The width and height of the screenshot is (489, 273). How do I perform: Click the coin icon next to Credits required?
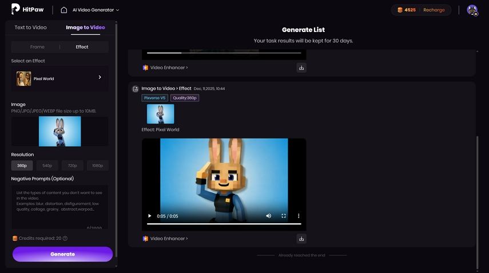[x=15, y=238]
